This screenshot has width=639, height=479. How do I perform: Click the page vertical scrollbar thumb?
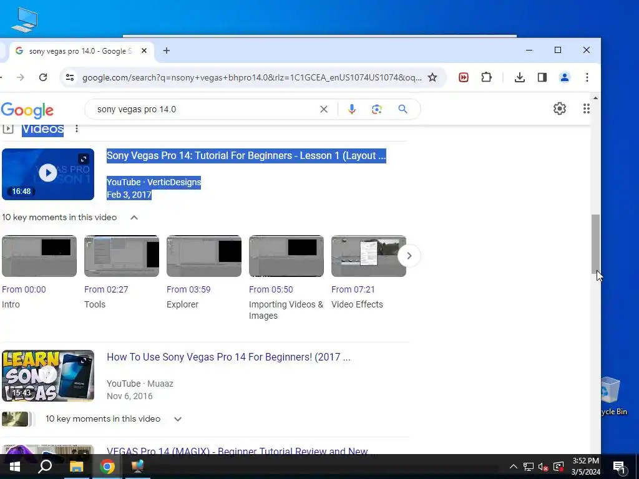[595, 244]
